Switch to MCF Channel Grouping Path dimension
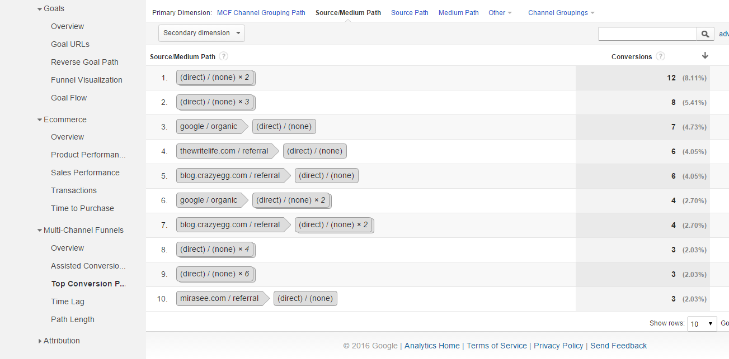 [x=261, y=13]
